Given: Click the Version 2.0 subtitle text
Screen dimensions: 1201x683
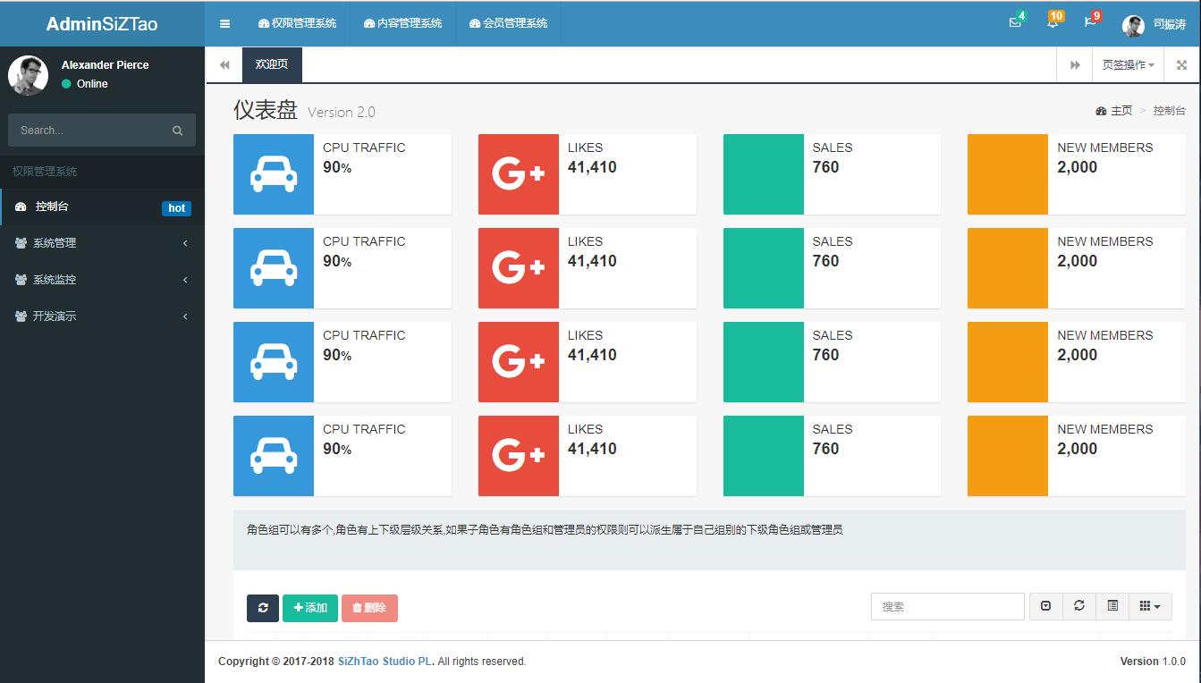Looking at the screenshot, I should tap(342, 113).
